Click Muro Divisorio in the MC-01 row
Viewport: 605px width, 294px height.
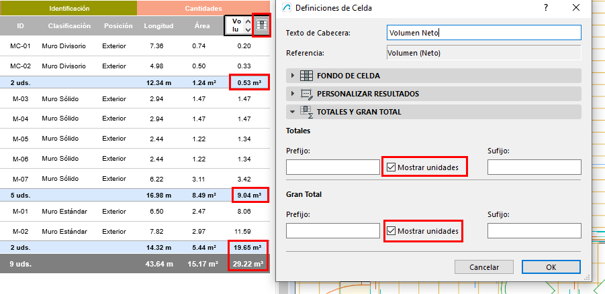pos(64,46)
